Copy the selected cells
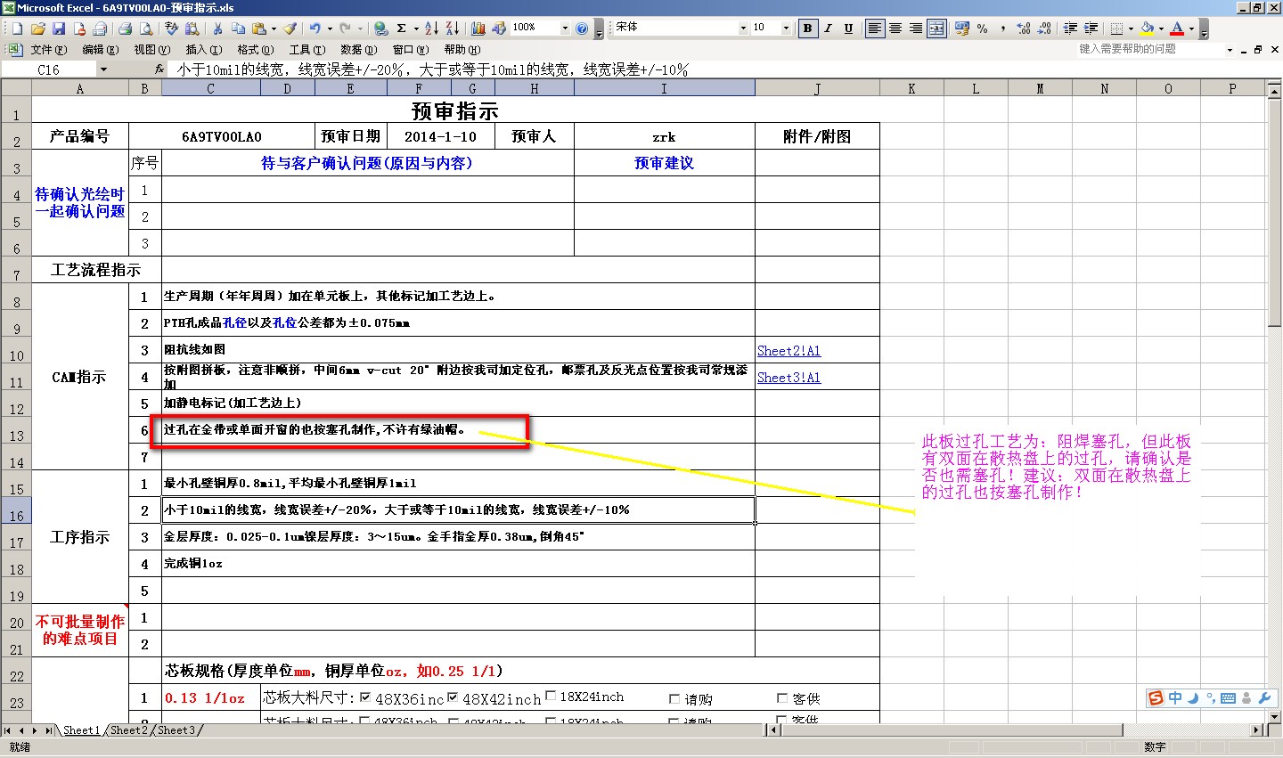The height and width of the screenshot is (758, 1283). click(x=238, y=29)
